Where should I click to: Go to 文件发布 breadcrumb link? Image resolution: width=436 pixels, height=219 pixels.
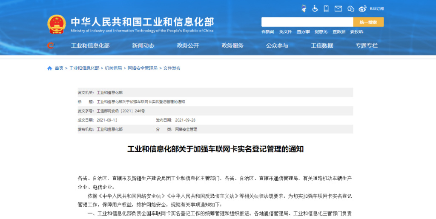(x=172, y=68)
